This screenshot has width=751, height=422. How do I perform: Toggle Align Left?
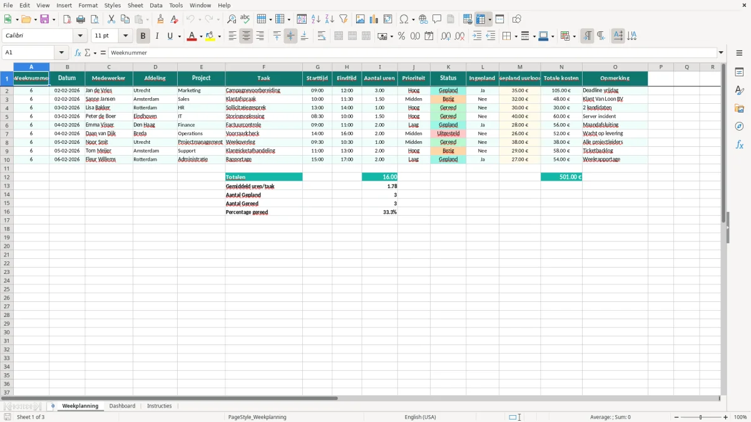point(232,36)
